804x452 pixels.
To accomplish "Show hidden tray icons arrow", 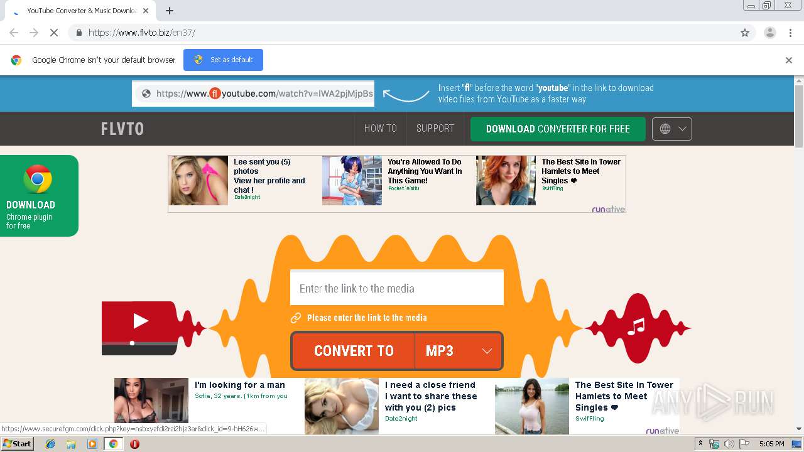I will pos(700,444).
